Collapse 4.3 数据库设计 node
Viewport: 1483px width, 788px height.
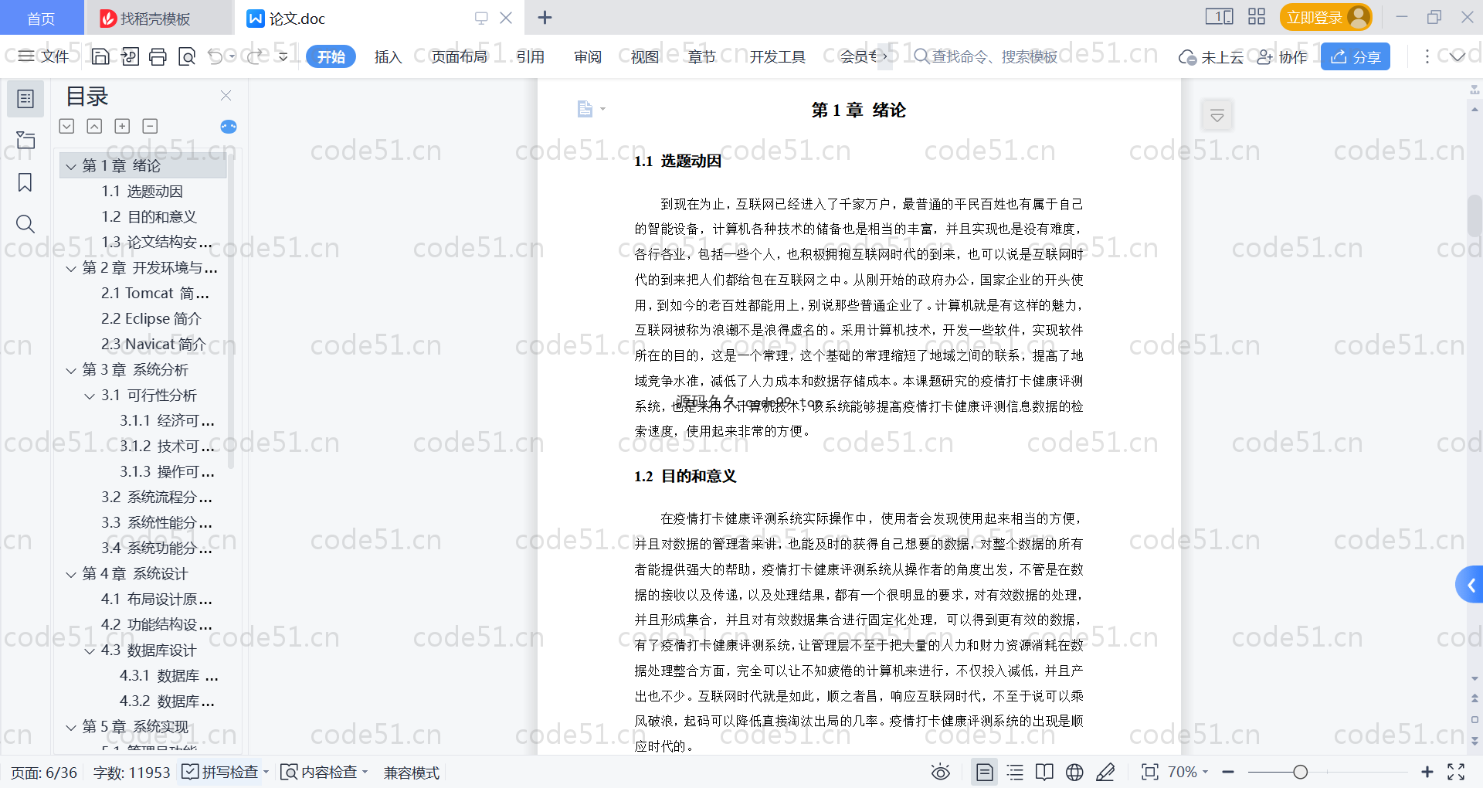(90, 650)
